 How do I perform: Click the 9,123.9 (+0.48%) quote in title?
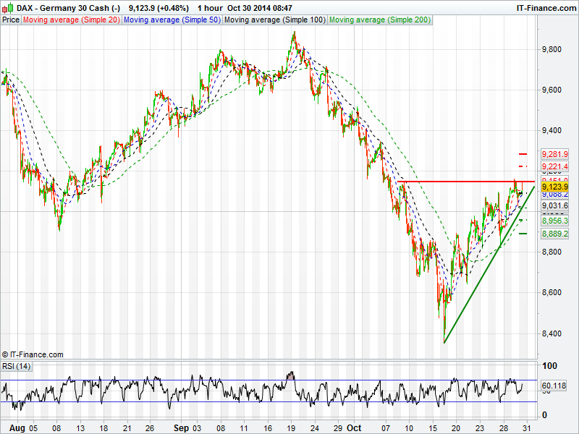(159, 8)
